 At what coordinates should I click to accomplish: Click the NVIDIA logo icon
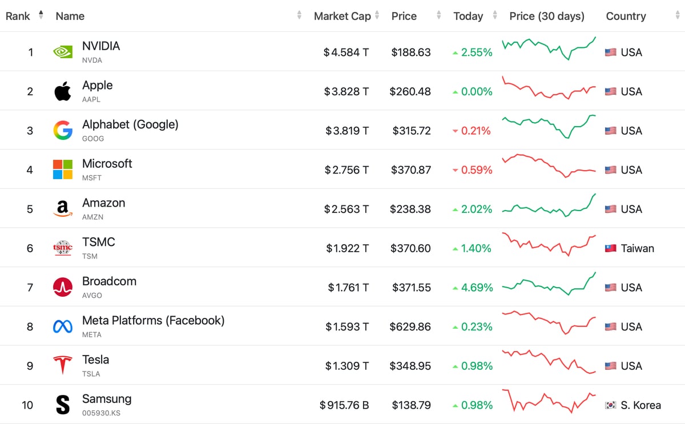pos(62,51)
